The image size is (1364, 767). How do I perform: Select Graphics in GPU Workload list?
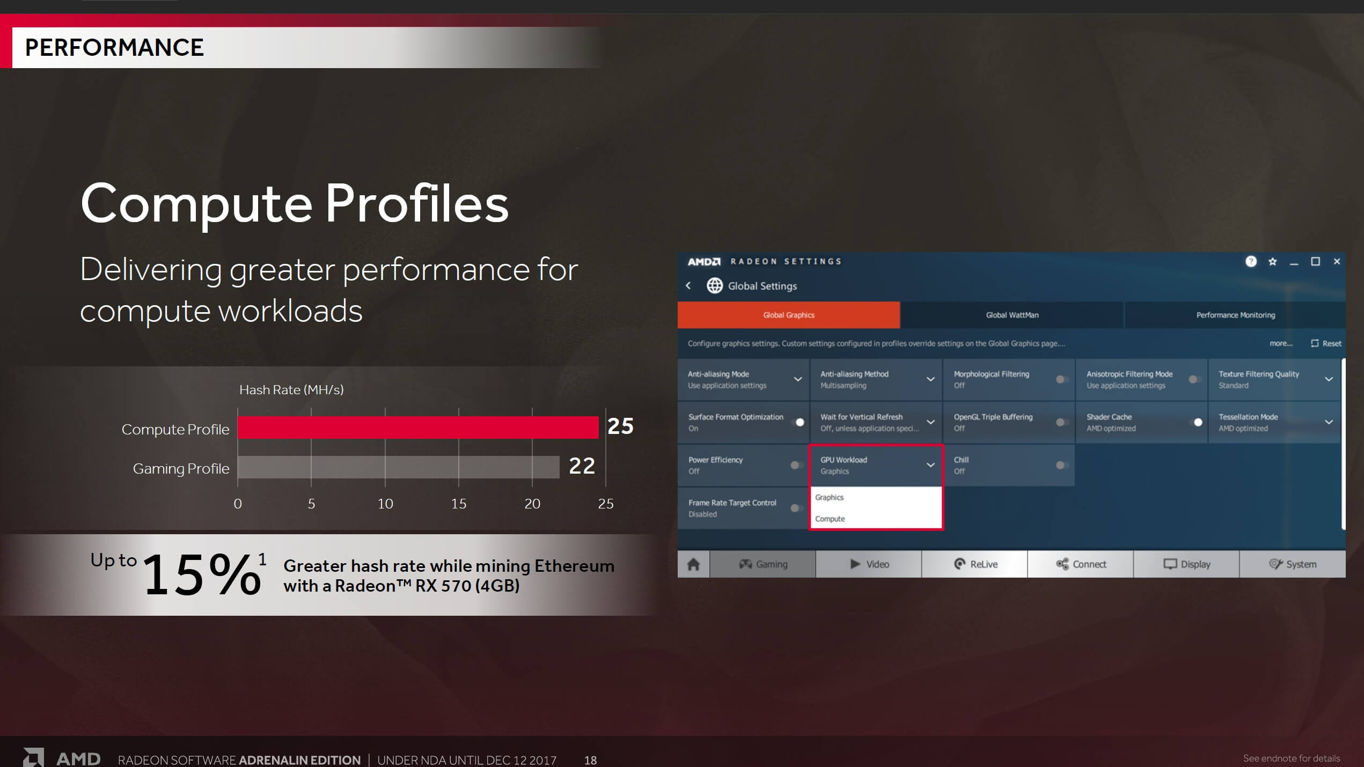point(876,497)
